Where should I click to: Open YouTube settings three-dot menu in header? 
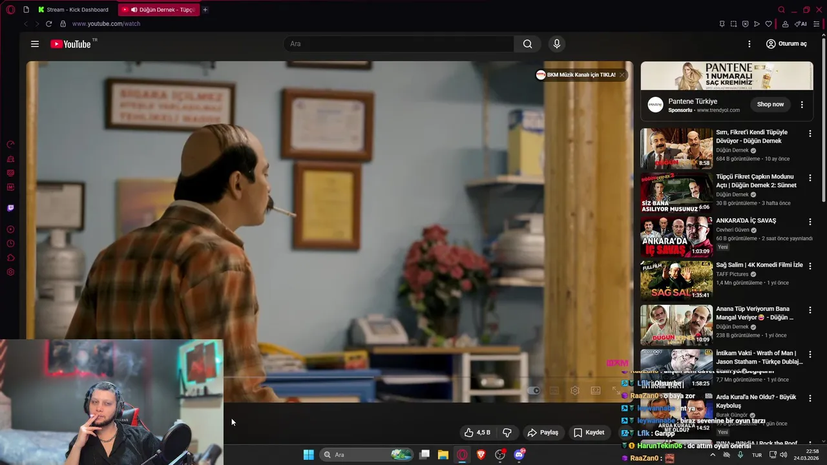pyautogui.click(x=749, y=44)
